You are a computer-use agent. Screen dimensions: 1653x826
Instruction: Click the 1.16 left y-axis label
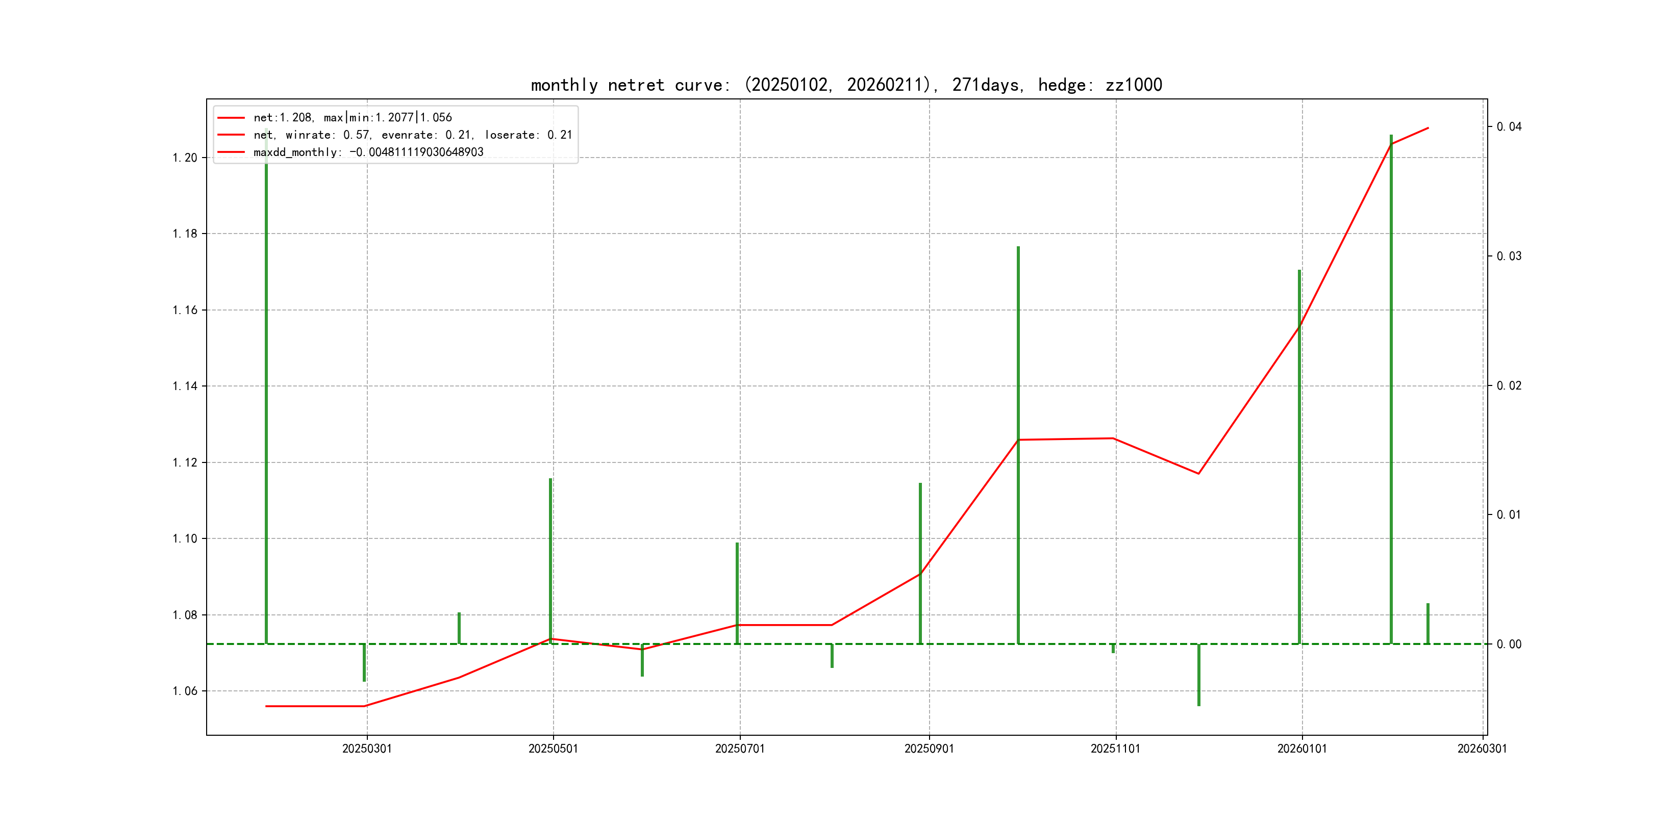(x=185, y=311)
